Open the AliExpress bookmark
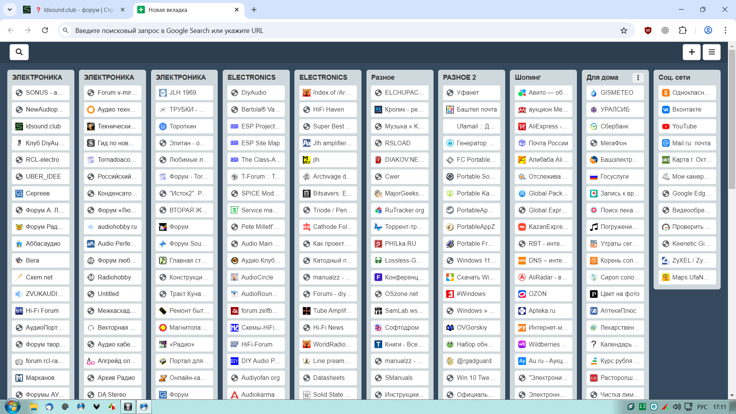Image resolution: width=736 pixels, height=414 pixels. [x=544, y=126]
